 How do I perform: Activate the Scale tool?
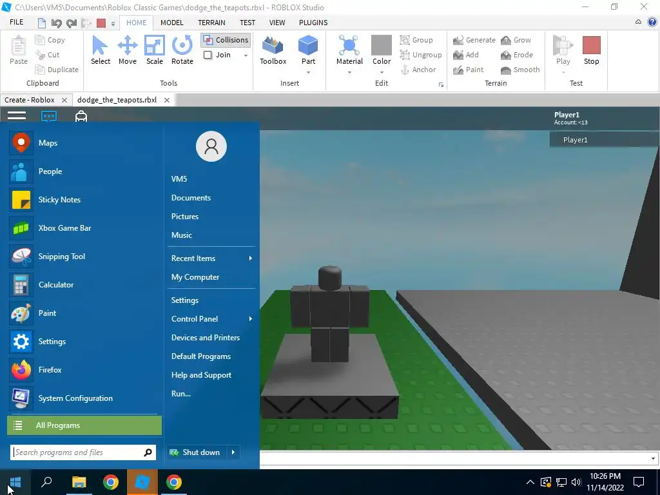pyautogui.click(x=155, y=50)
